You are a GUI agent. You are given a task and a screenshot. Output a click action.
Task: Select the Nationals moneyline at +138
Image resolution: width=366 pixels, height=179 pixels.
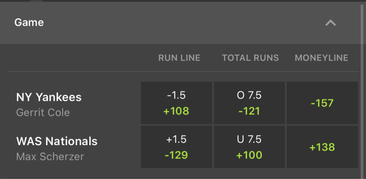[322, 147]
